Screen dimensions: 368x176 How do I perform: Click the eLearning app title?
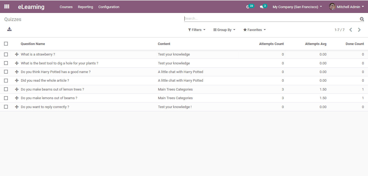point(31,7)
